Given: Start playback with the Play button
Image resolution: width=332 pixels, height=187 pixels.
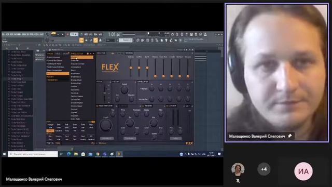Looking at the screenshot, I should point(58,34).
